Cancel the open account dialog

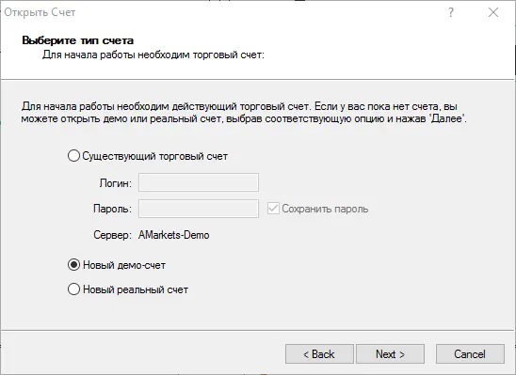point(470,354)
